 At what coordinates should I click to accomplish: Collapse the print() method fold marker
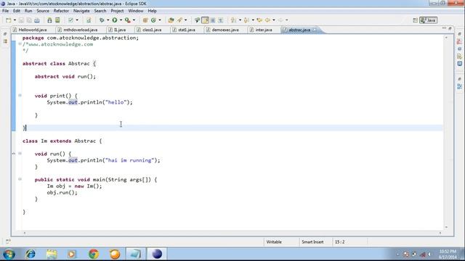pyautogui.click(x=20, y=95)
